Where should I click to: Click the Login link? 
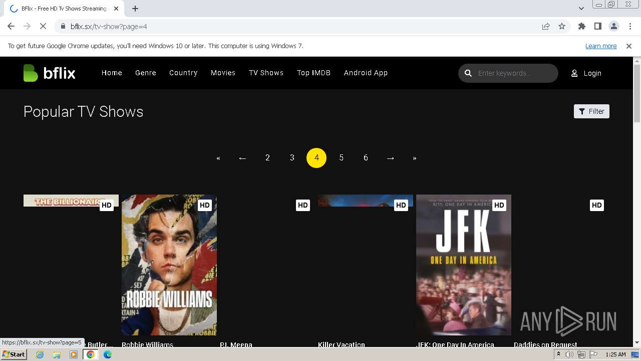(592, 73)
